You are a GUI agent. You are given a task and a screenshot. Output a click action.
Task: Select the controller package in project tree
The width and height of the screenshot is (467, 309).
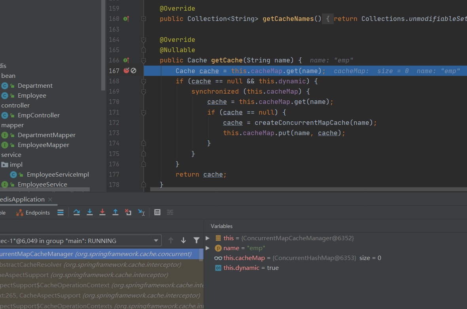click(15, 106)
